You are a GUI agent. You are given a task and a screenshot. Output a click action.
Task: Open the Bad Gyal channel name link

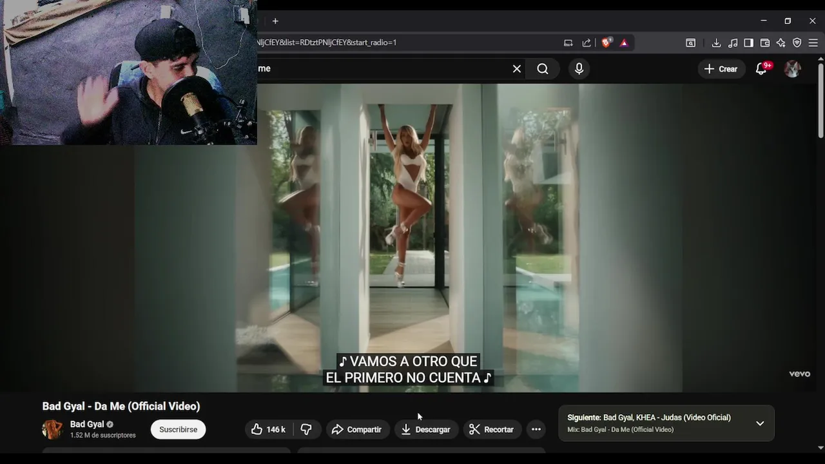tap(87, 424)
